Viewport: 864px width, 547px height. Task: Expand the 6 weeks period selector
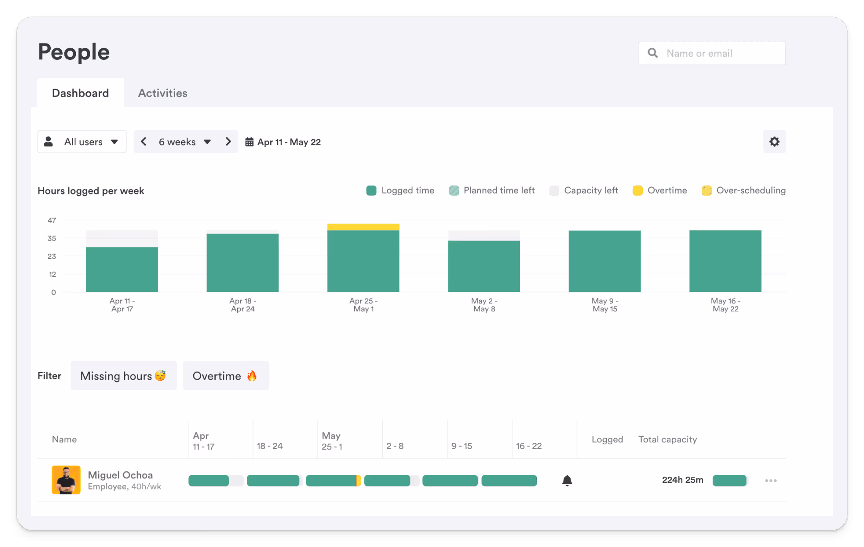tap(208, 141)
